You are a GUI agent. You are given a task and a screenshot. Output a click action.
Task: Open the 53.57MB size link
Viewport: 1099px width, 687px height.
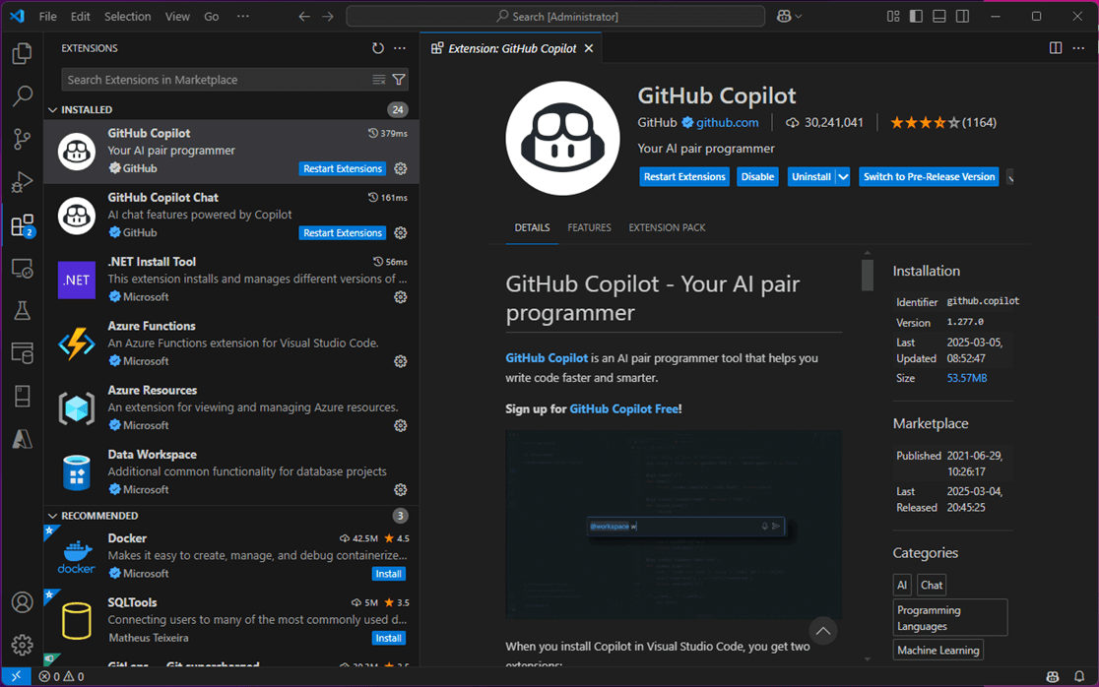[x=966, y=378]
